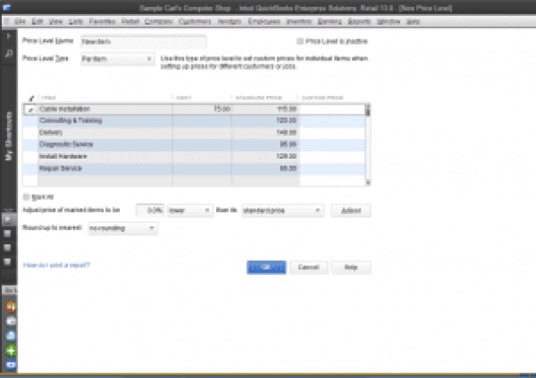536x378 pixels.
Task: Click into the Price Level Name field
Action: pyautogui.click(x=141, y=41)
